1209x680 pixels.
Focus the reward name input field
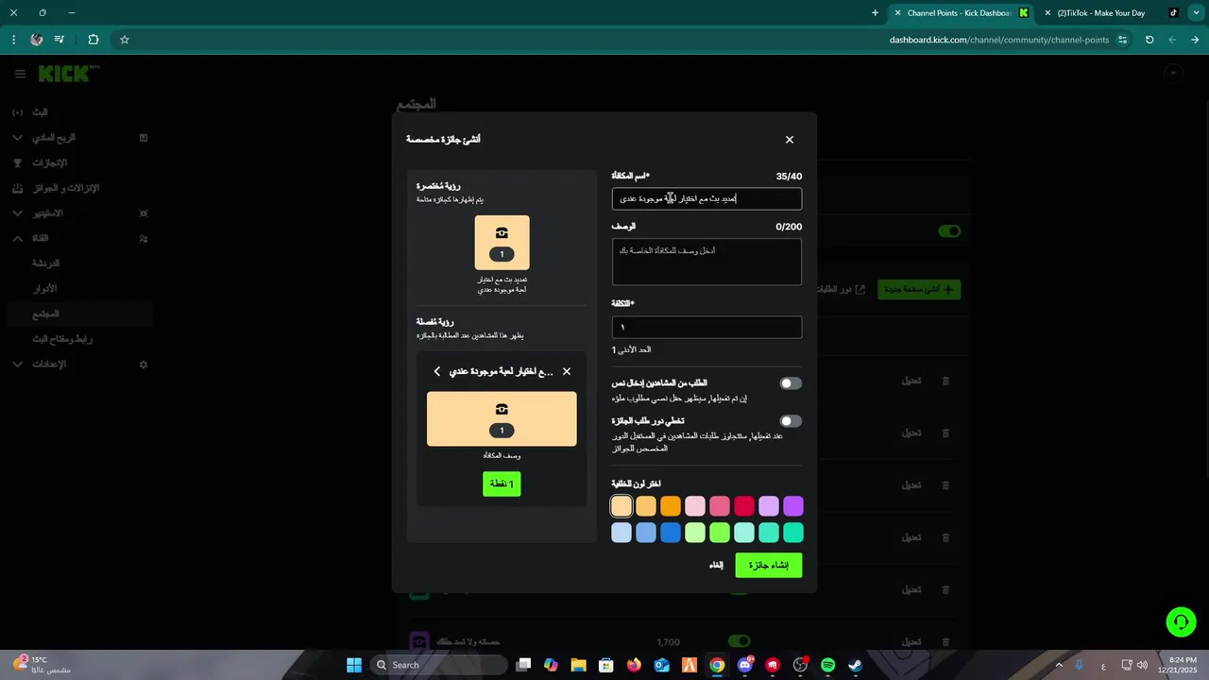click(707, 198)
